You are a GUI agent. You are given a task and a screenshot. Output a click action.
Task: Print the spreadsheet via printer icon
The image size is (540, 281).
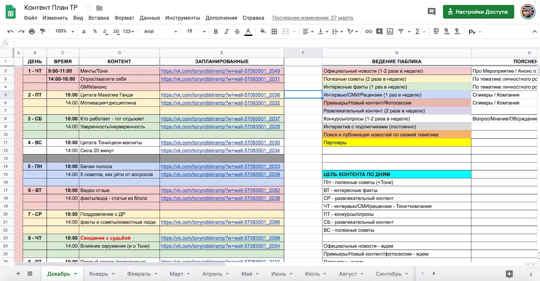coord(32,31)
